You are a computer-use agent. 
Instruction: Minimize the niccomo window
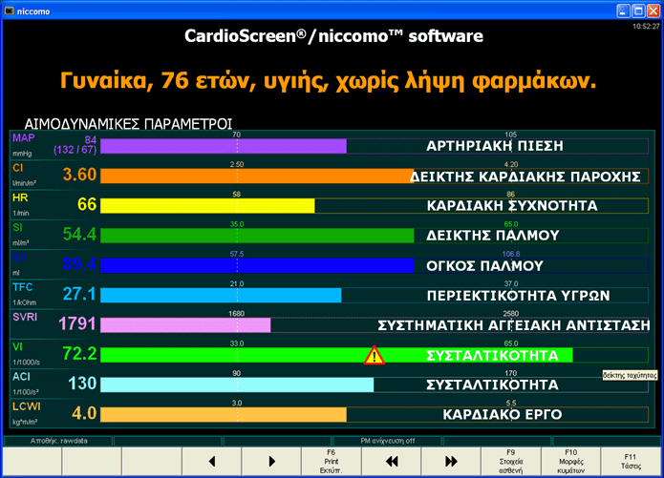pos(623,11)
